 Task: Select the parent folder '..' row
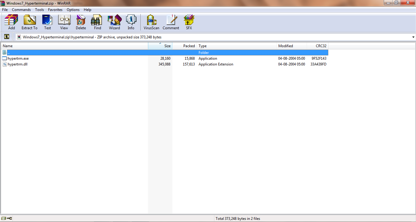(x=165, y=53)
